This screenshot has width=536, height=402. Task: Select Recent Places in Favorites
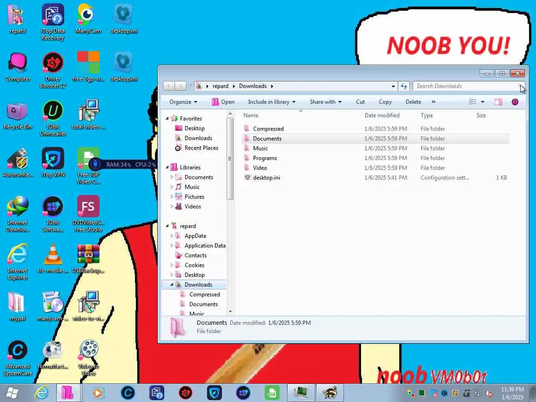click(x=201, y=148)
